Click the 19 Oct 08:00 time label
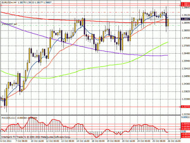The width and height of the screenshot is (190, 143). [113, 141]
